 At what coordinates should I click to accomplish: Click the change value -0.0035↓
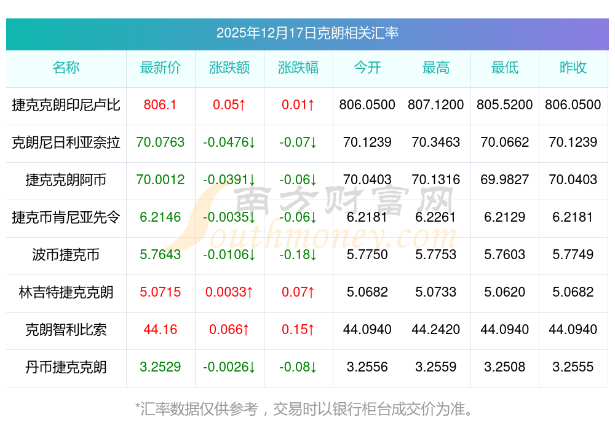[x=229, y=217]
